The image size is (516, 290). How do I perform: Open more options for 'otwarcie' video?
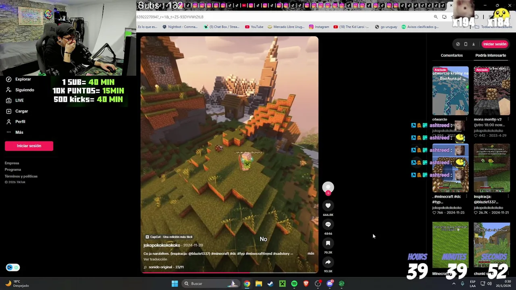466,119
